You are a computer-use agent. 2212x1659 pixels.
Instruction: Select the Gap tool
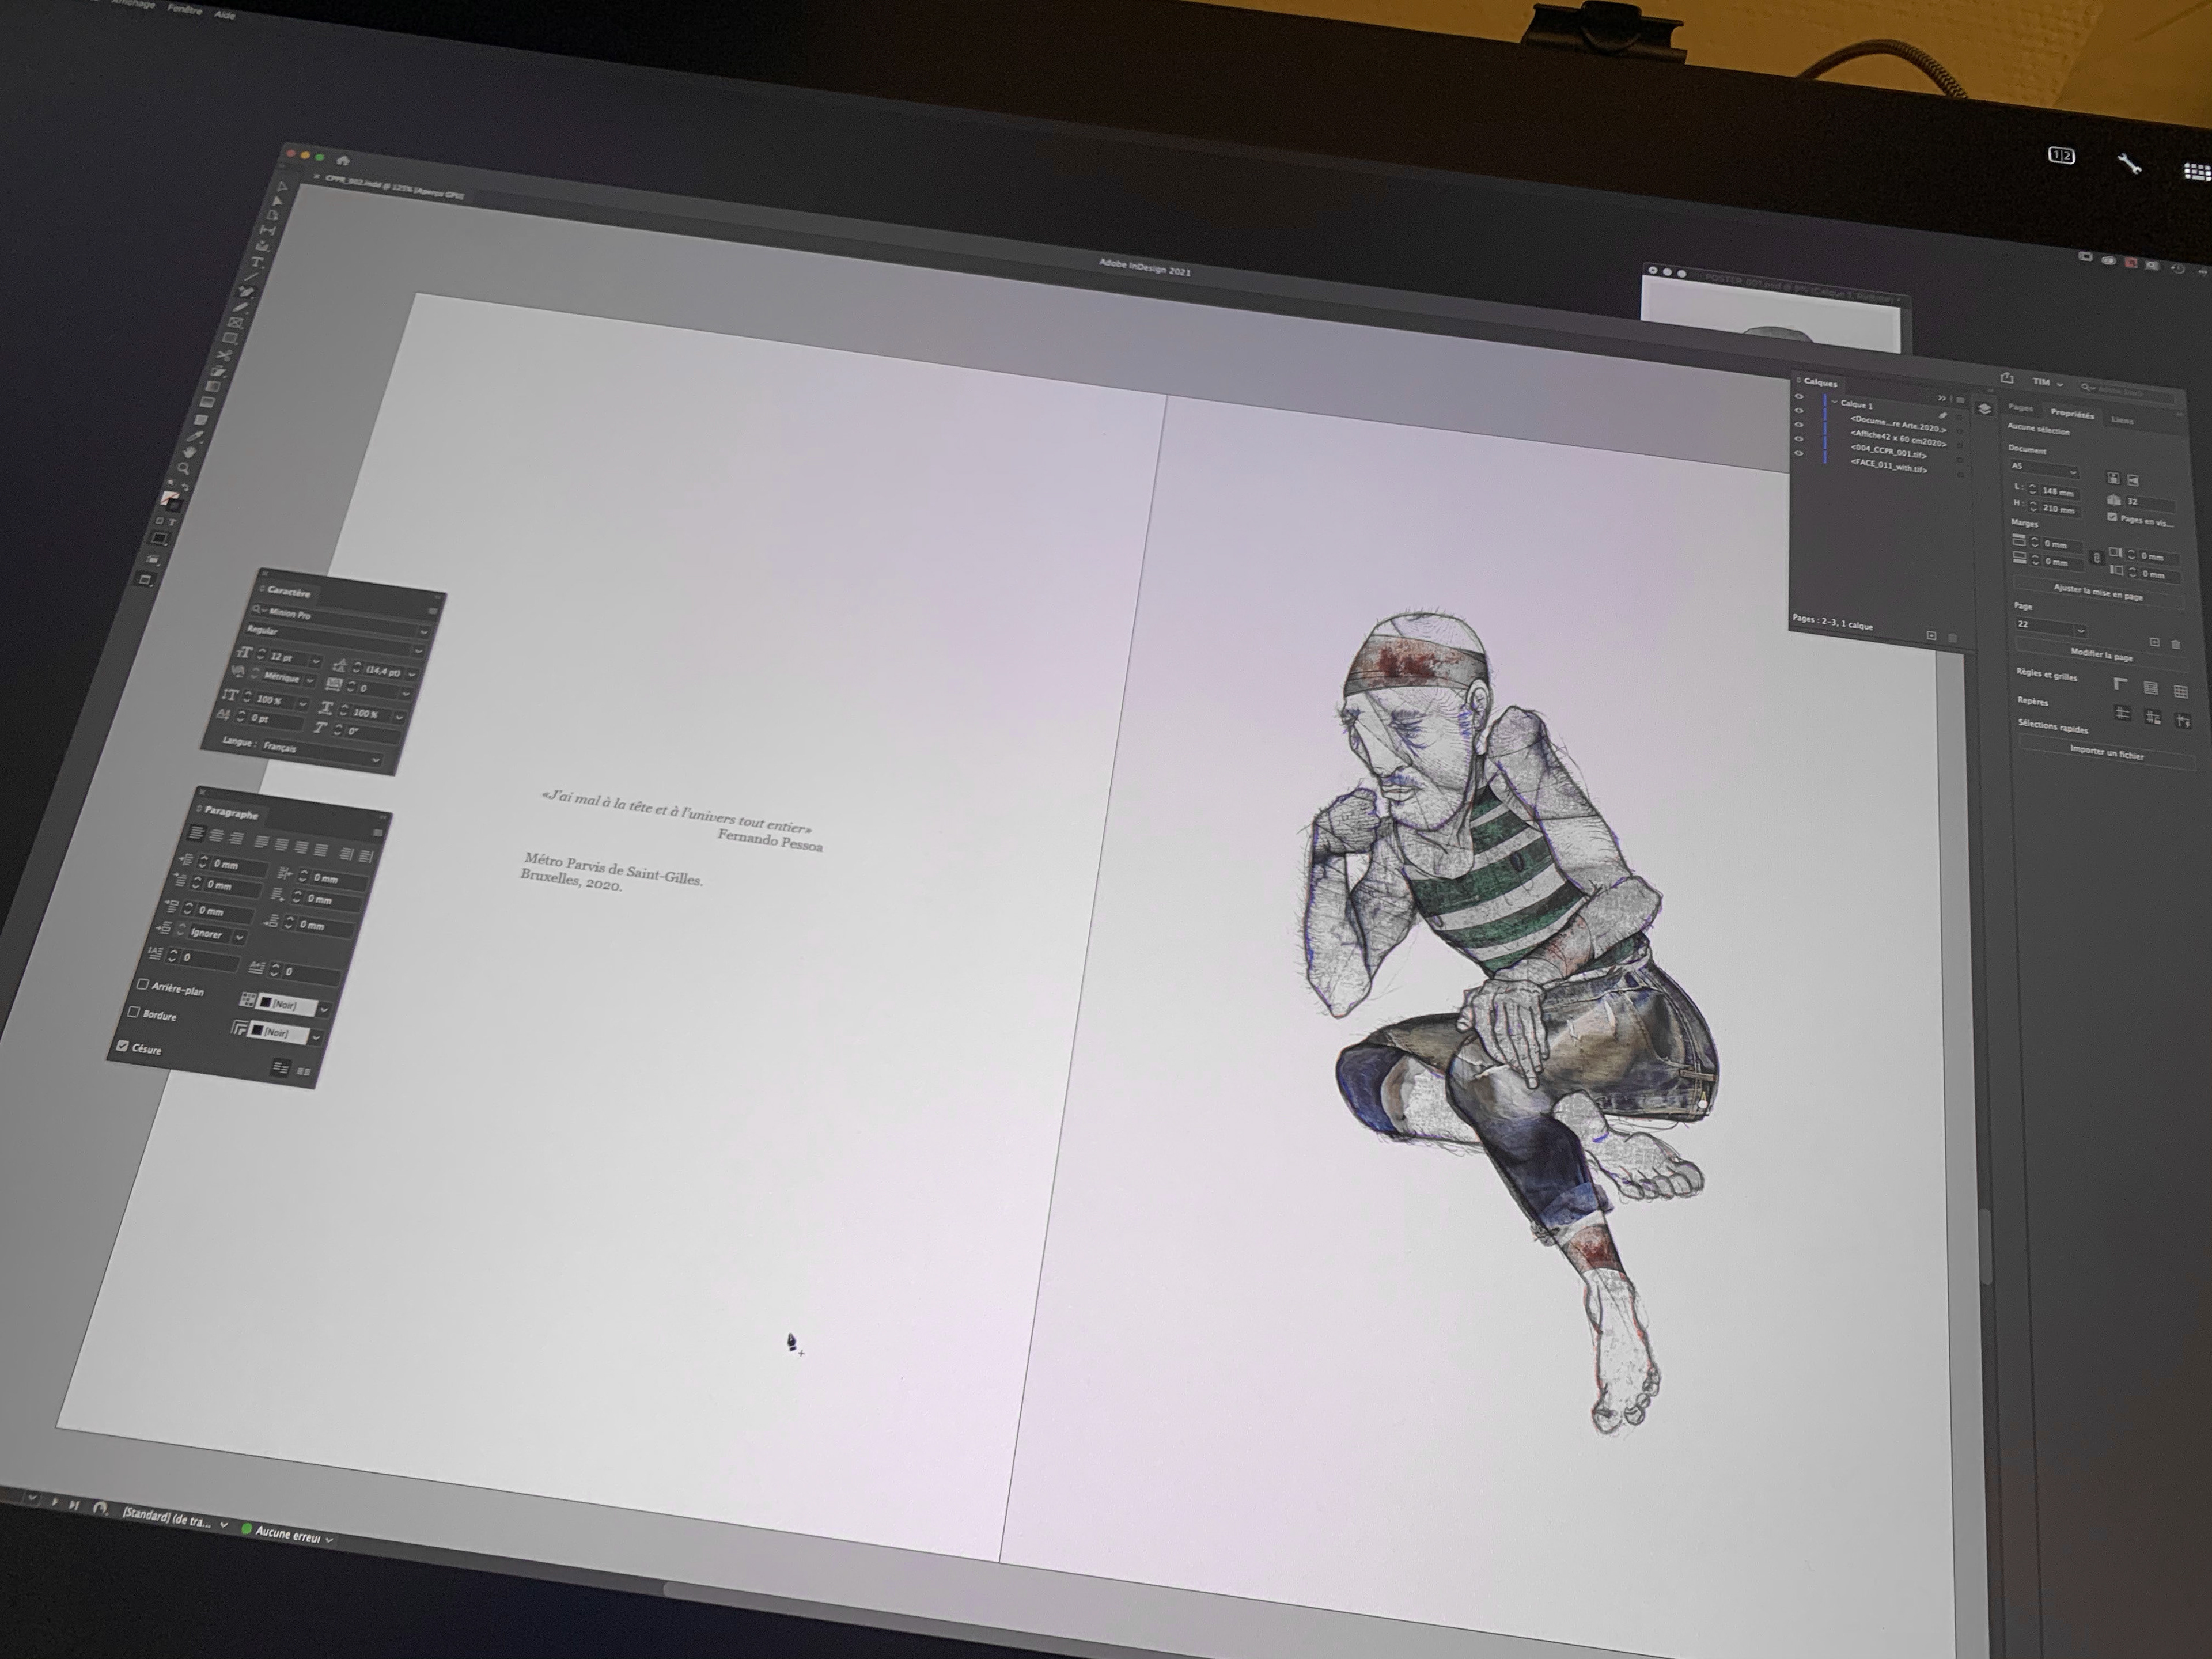click(268, 229)
